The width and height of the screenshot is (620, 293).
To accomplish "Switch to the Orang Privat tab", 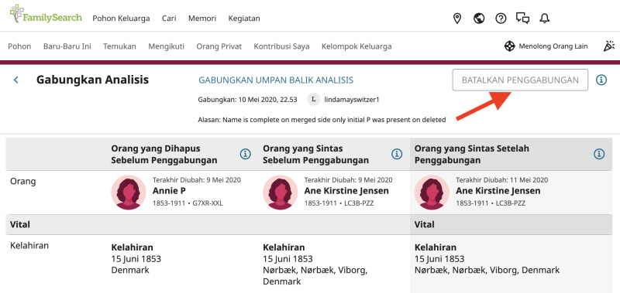I will tap(219, 46).
